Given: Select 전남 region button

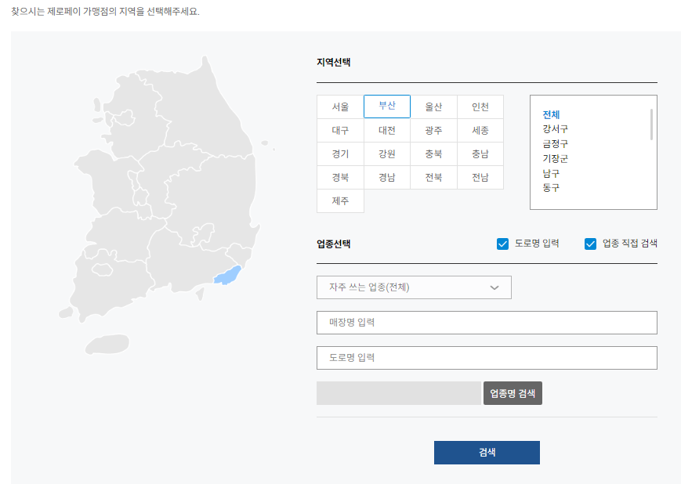Looking at the screenshot, I should pos(480,177).
